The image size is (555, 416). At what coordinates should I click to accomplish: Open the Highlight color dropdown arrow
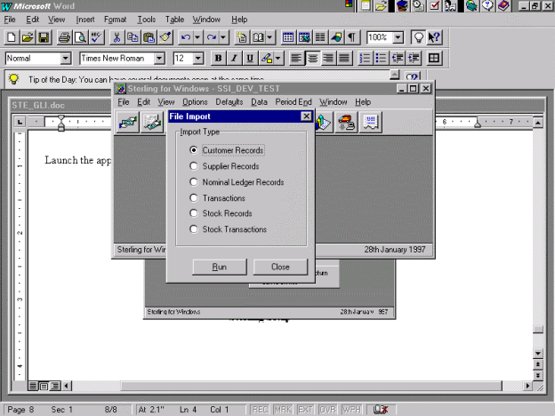pyautogui.click(x=278, y=59)
